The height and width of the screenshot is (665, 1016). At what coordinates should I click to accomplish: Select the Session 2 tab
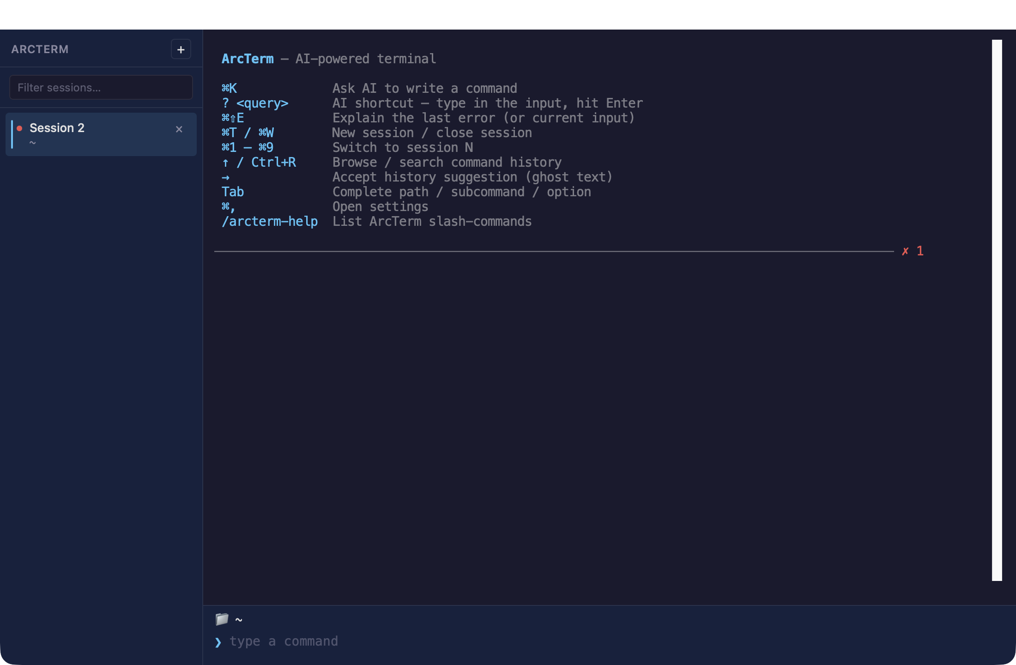pyautogui.click(x=101, y=134)
